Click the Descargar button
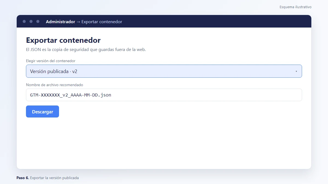The image size is (328, 184). click(42, 111)
